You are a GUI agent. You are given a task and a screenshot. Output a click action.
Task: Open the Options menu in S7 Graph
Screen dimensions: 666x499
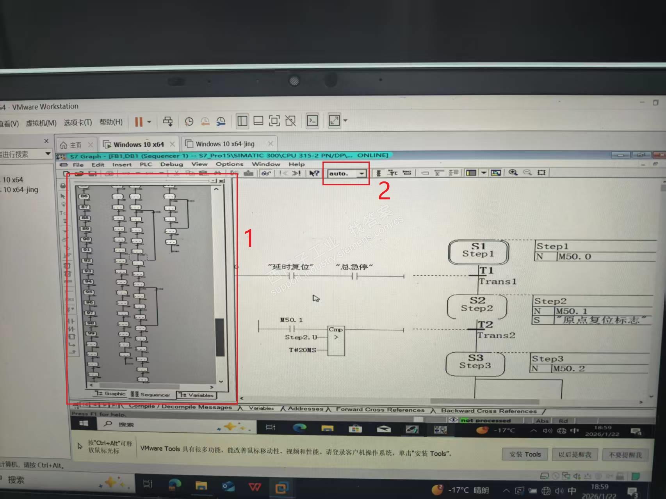click(230, 164)
